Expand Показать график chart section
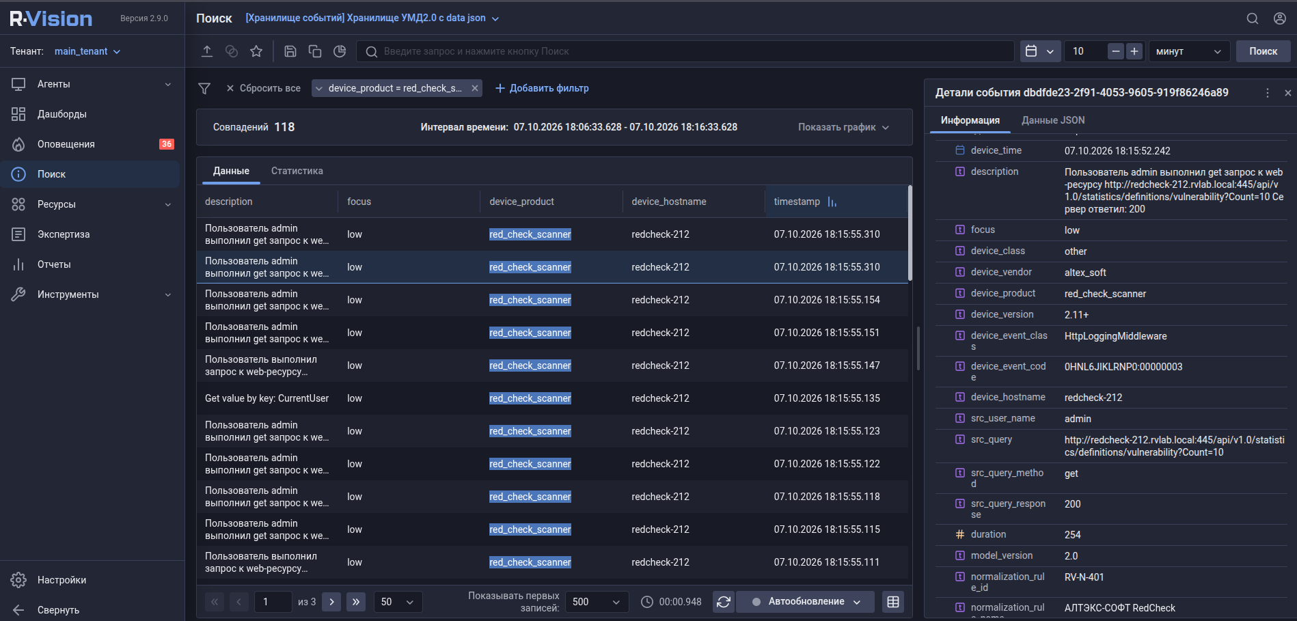The height and width of the screenshot is (621, 1297). click(x=843, y=127)
